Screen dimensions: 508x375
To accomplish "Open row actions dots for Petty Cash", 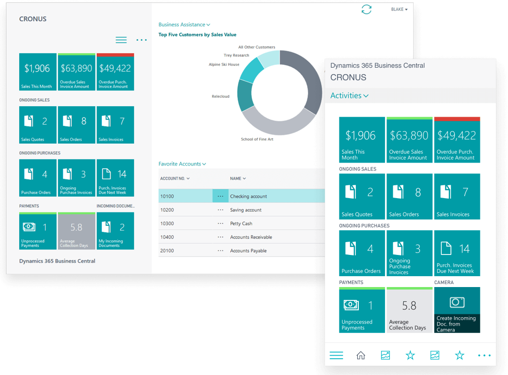I will pos(220,223).
